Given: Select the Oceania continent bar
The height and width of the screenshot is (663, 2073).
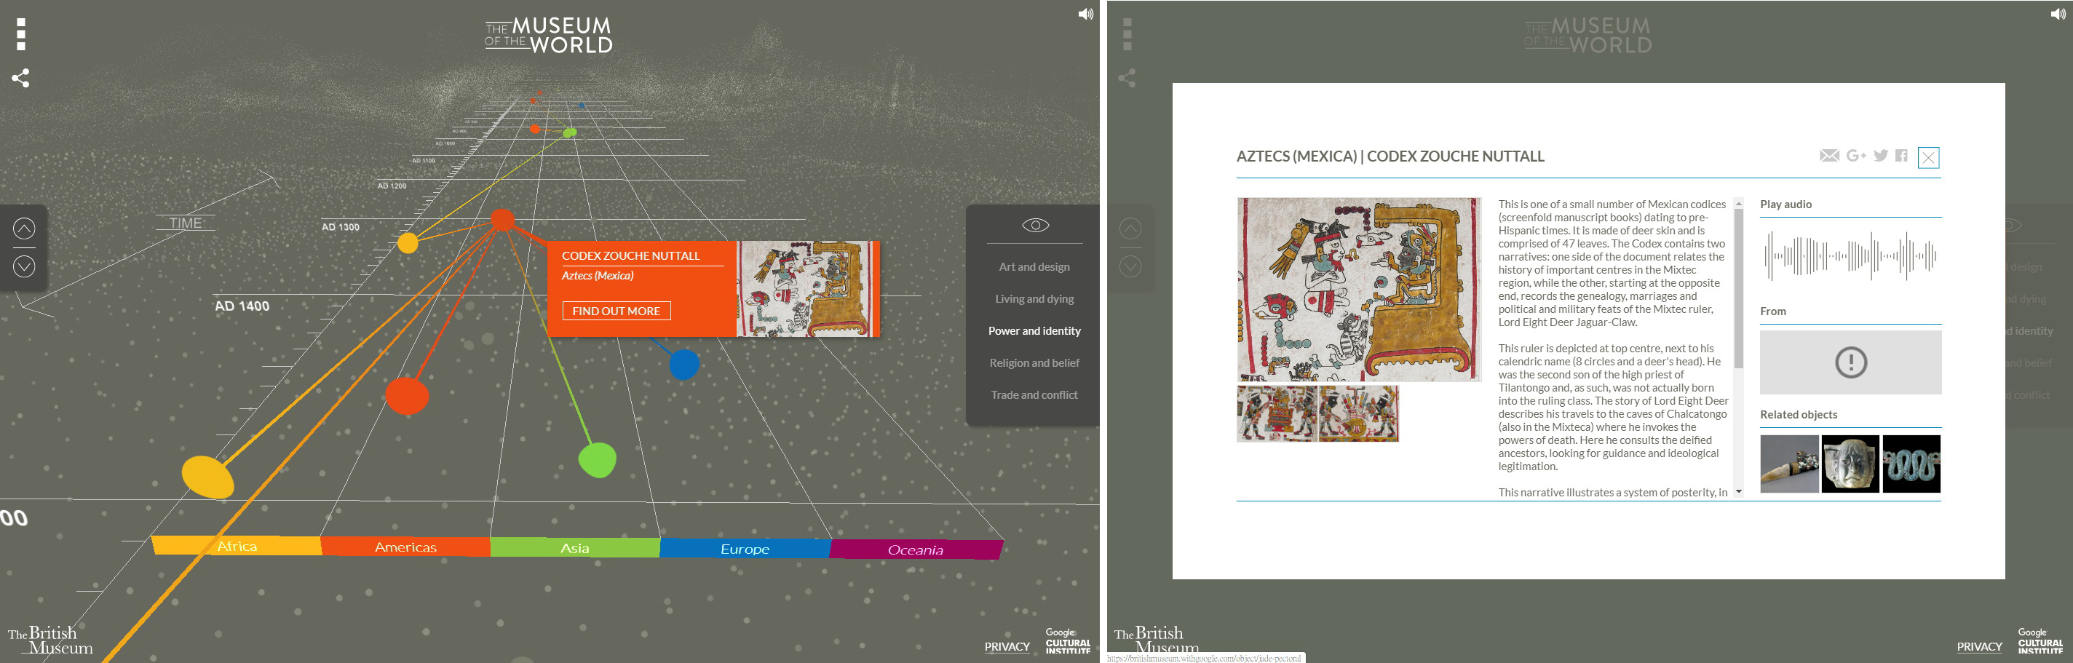Looking at the screenshot, I should [x=916, y=549].
